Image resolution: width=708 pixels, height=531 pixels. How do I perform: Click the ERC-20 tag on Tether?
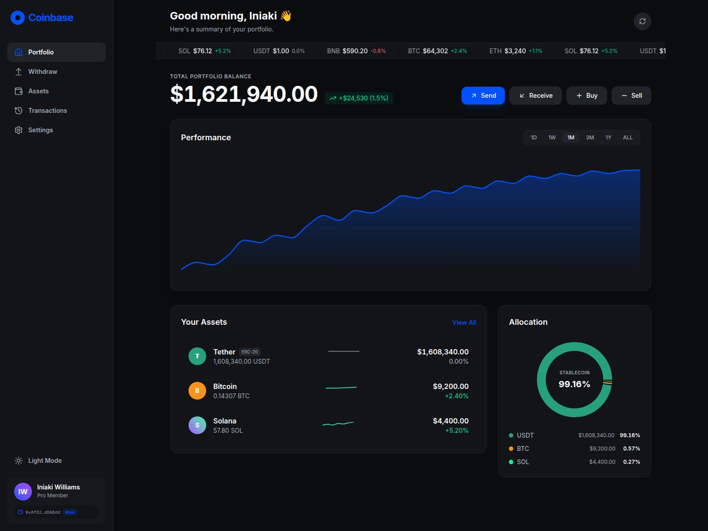coord(250,352)
